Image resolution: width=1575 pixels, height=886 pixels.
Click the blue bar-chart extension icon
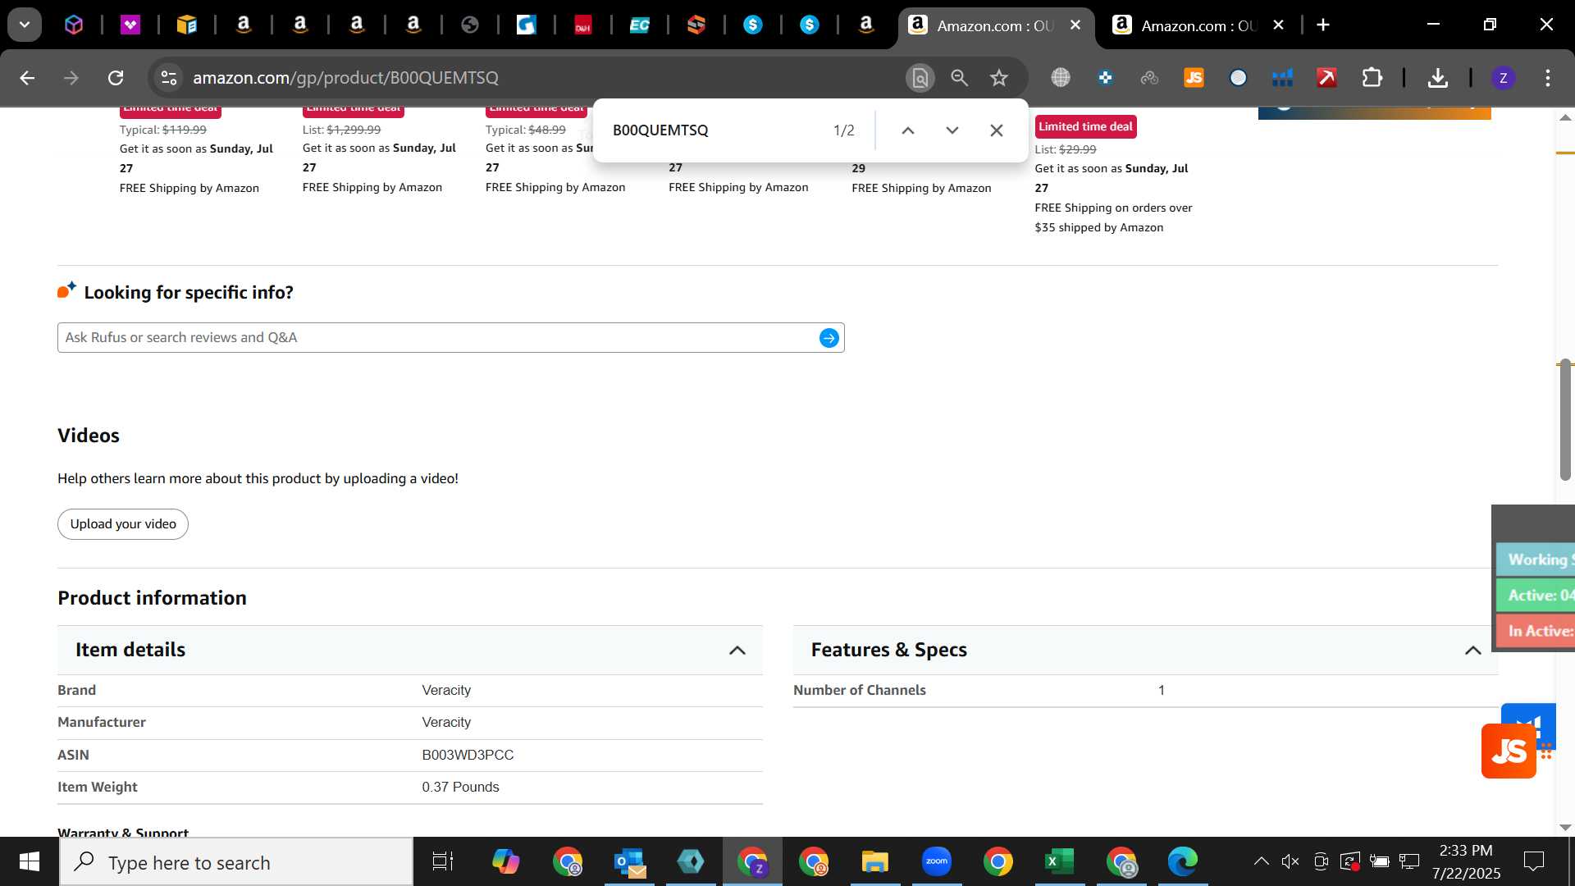coord(1282,78)
